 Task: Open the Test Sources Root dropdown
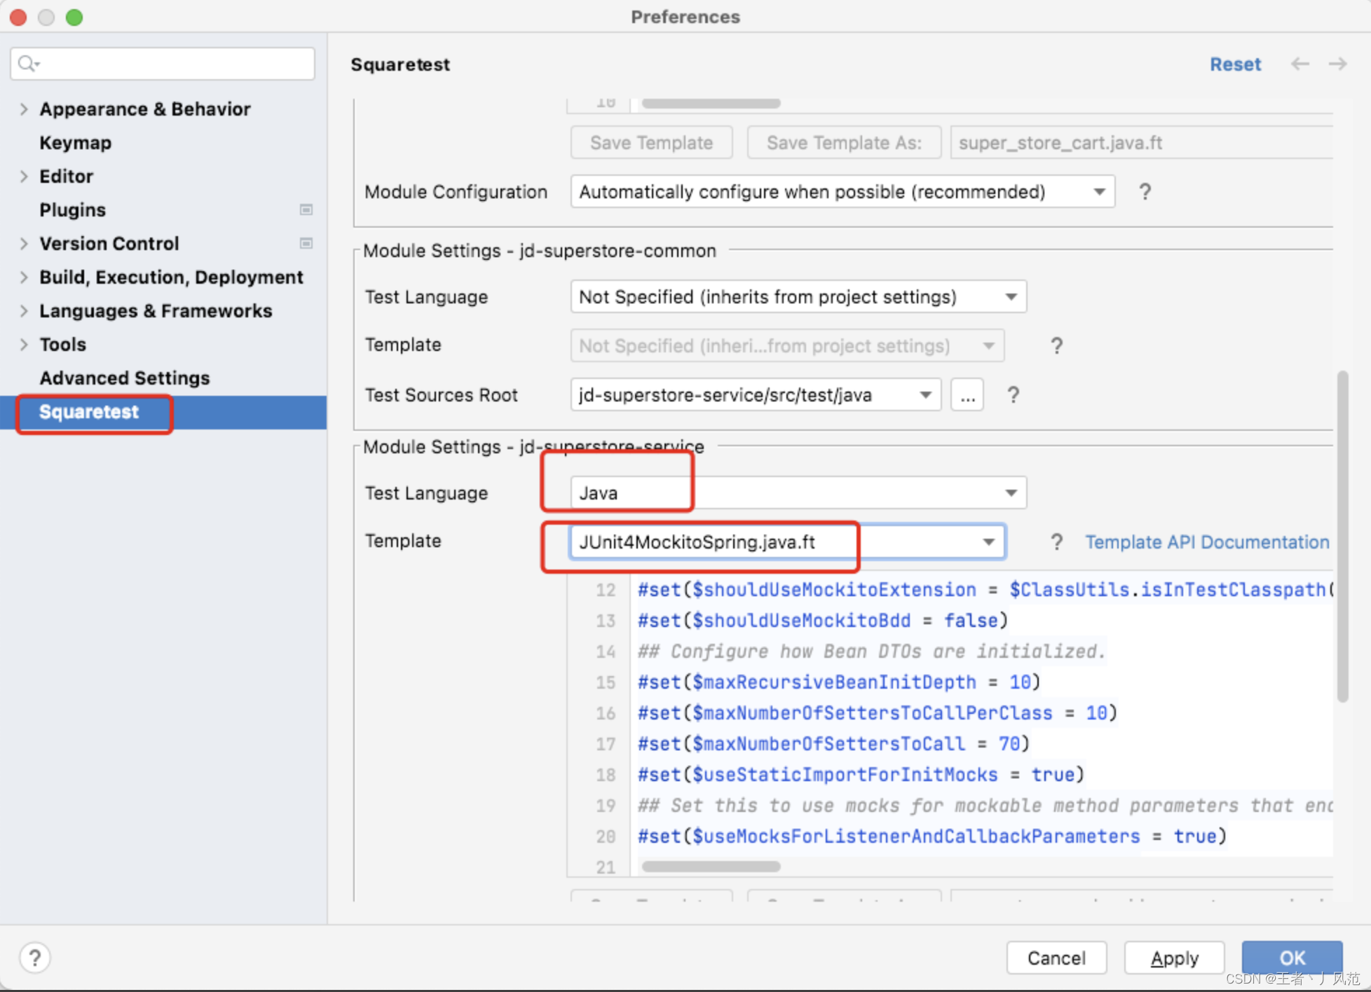click(755, 395)
